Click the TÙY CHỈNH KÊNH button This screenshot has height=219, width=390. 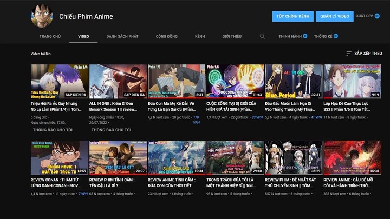pyautogui.click(x=292, y=16)
